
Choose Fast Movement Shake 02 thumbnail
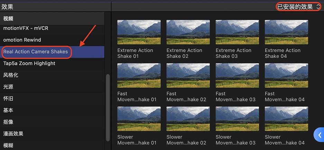(188, 75)
